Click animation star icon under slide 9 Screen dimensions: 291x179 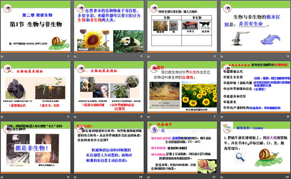coord(2,177)
